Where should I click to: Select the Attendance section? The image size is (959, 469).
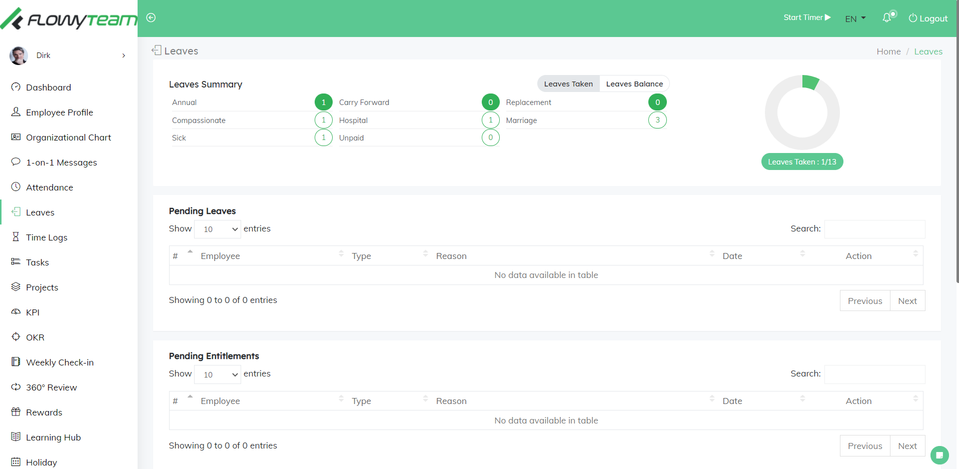point(49,187)
